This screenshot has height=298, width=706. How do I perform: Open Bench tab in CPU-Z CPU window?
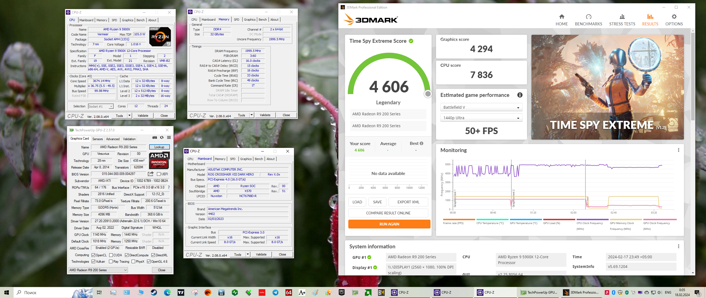140,20
